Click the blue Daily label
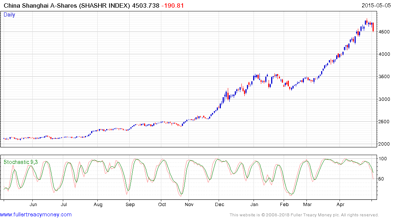 pos(9,15)
